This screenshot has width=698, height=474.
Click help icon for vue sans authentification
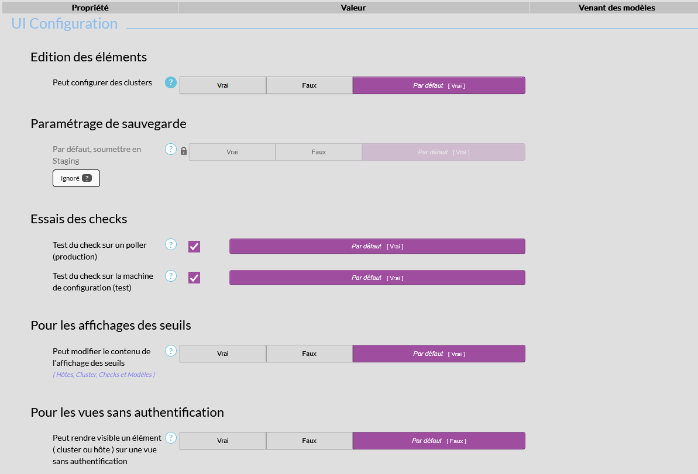[x=171, y=438]
